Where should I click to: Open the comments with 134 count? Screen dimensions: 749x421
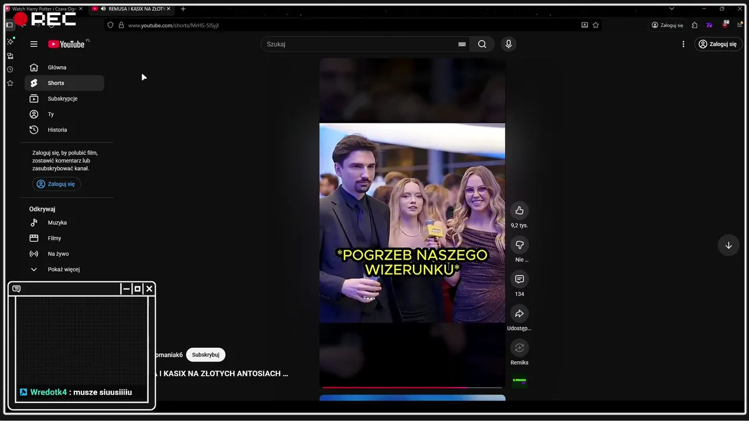point(519,279)
